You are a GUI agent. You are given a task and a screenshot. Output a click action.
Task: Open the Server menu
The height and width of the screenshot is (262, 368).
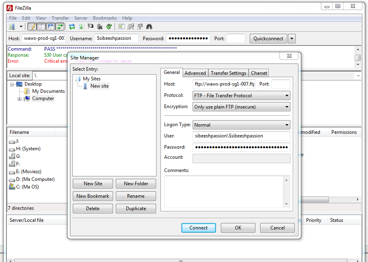click(x=81, y=18)
